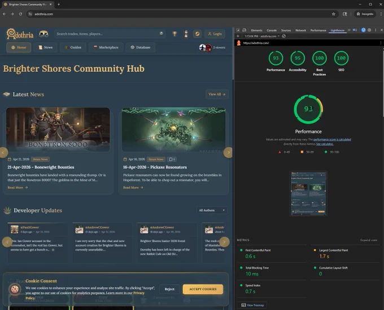Open the DevTools customize three-dot menu
The image size is (384, 310).
click(376, 30)
